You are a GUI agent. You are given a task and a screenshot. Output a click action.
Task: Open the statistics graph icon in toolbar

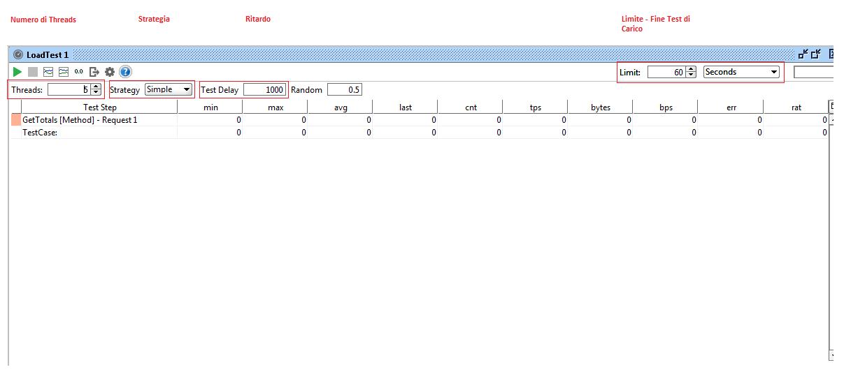tap(48, 72)
